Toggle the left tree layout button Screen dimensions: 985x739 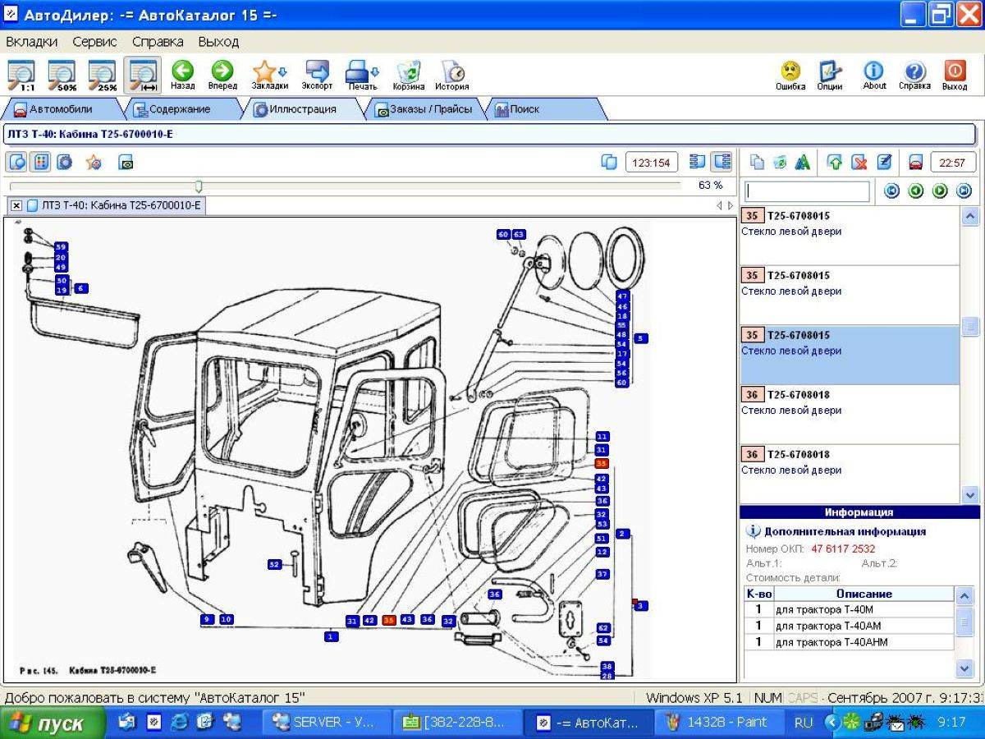pos(698,162)
